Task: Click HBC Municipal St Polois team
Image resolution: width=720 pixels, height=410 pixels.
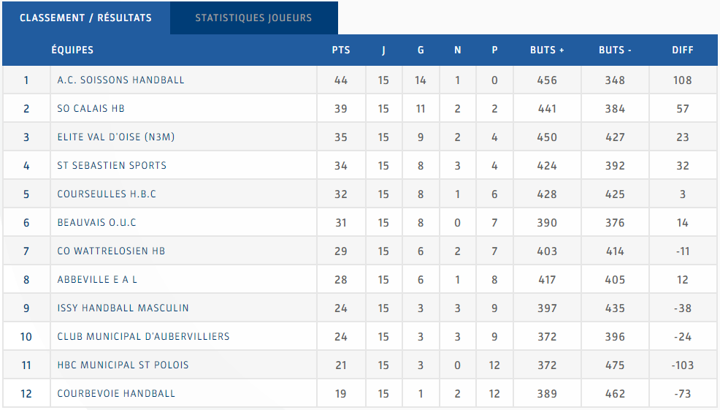Action: pyautogui.click(x=123, y=365)
